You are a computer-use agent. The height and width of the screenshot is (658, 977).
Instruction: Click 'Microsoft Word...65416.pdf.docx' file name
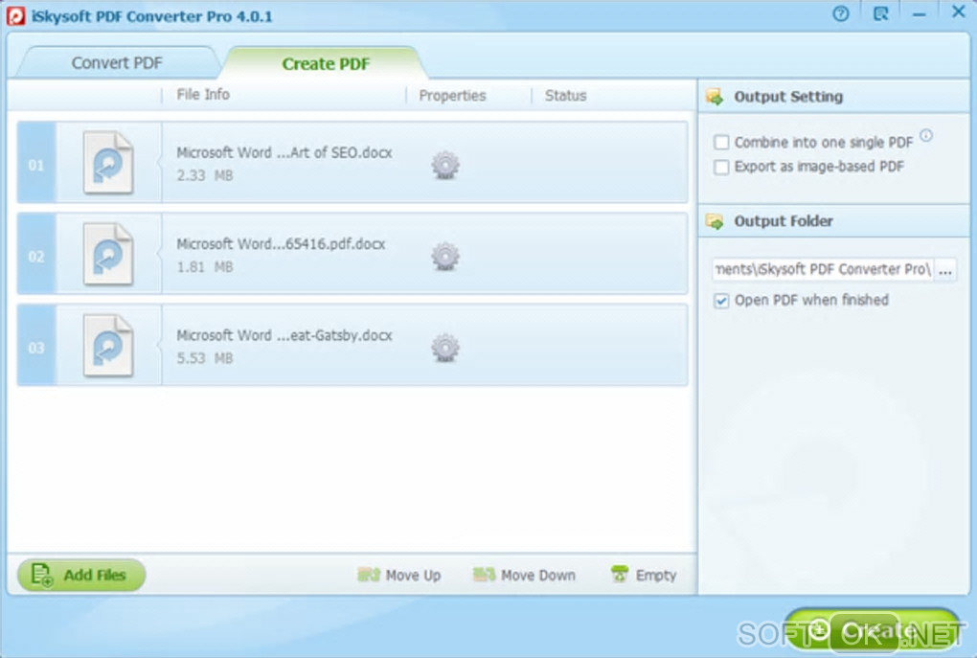click(x=281, y=244)
